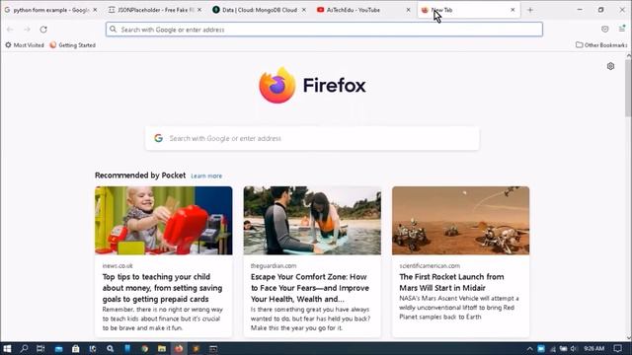
Task: Close the New Tab tab
Action: click(513, 10)
